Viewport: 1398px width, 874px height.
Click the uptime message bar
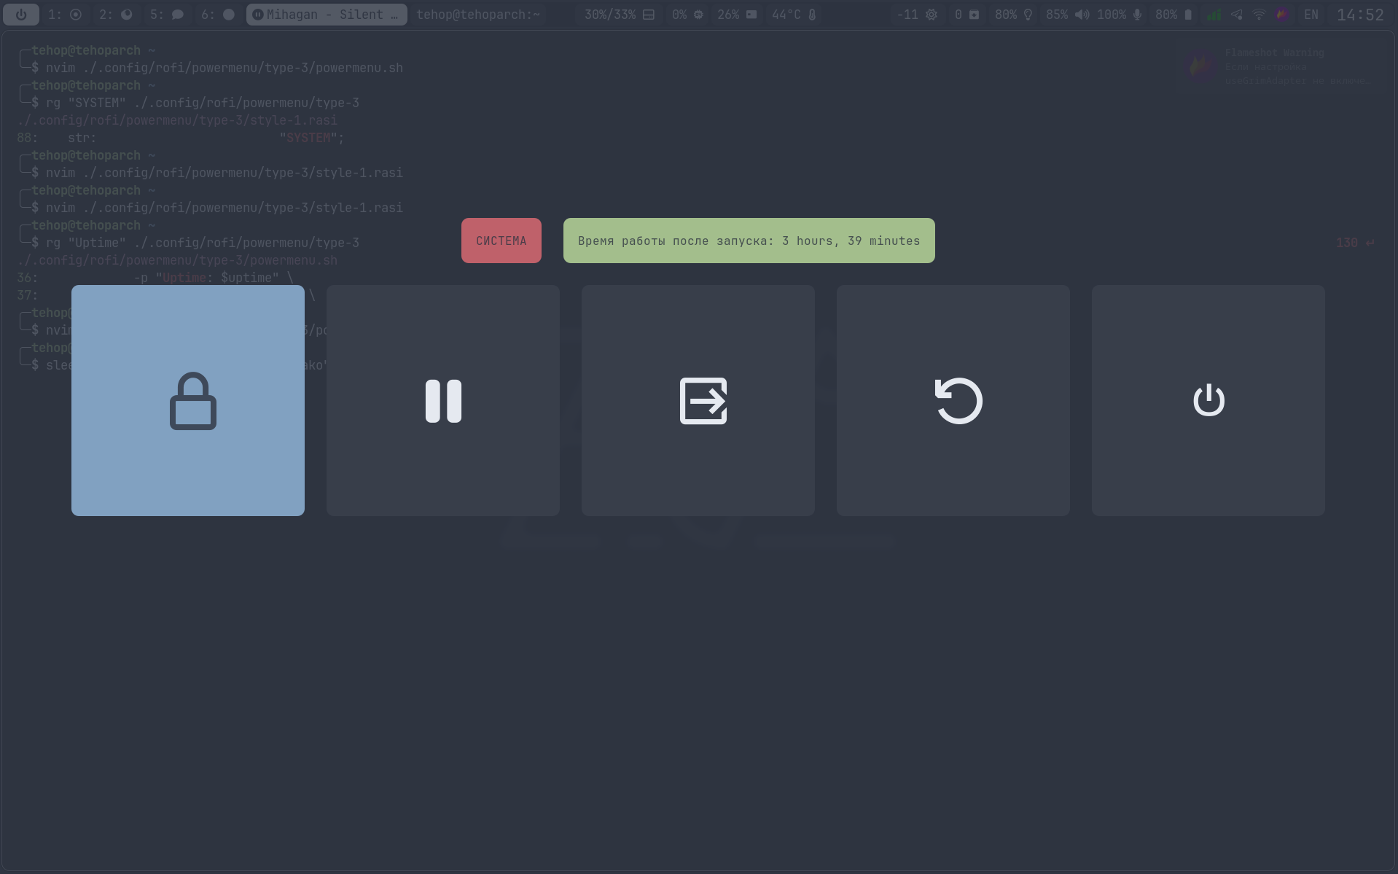pyautogui.click(x=749, y=241)
